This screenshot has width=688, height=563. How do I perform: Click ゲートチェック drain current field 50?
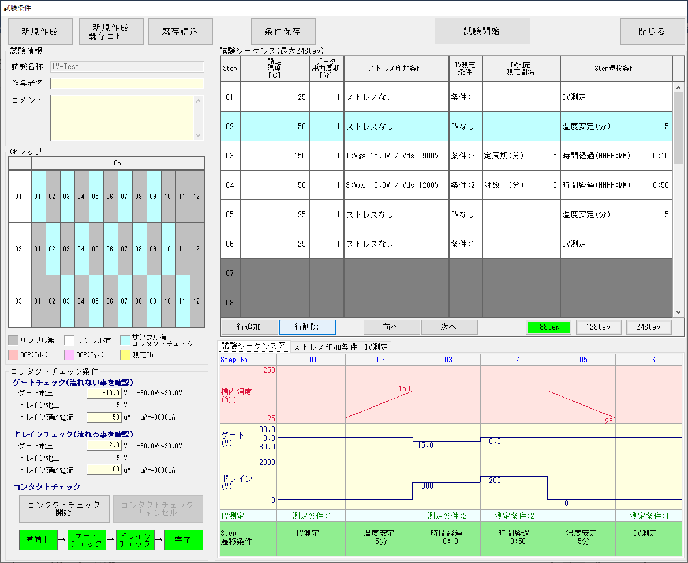(x=104, y=417)
